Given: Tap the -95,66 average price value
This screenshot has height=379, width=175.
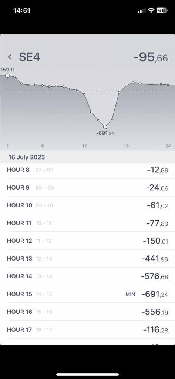Looking at the screenshot, I should pos(151,57).
